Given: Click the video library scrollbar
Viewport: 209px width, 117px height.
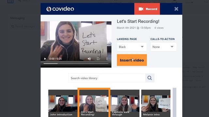Looking at the screenshot, I should [174, 102].
